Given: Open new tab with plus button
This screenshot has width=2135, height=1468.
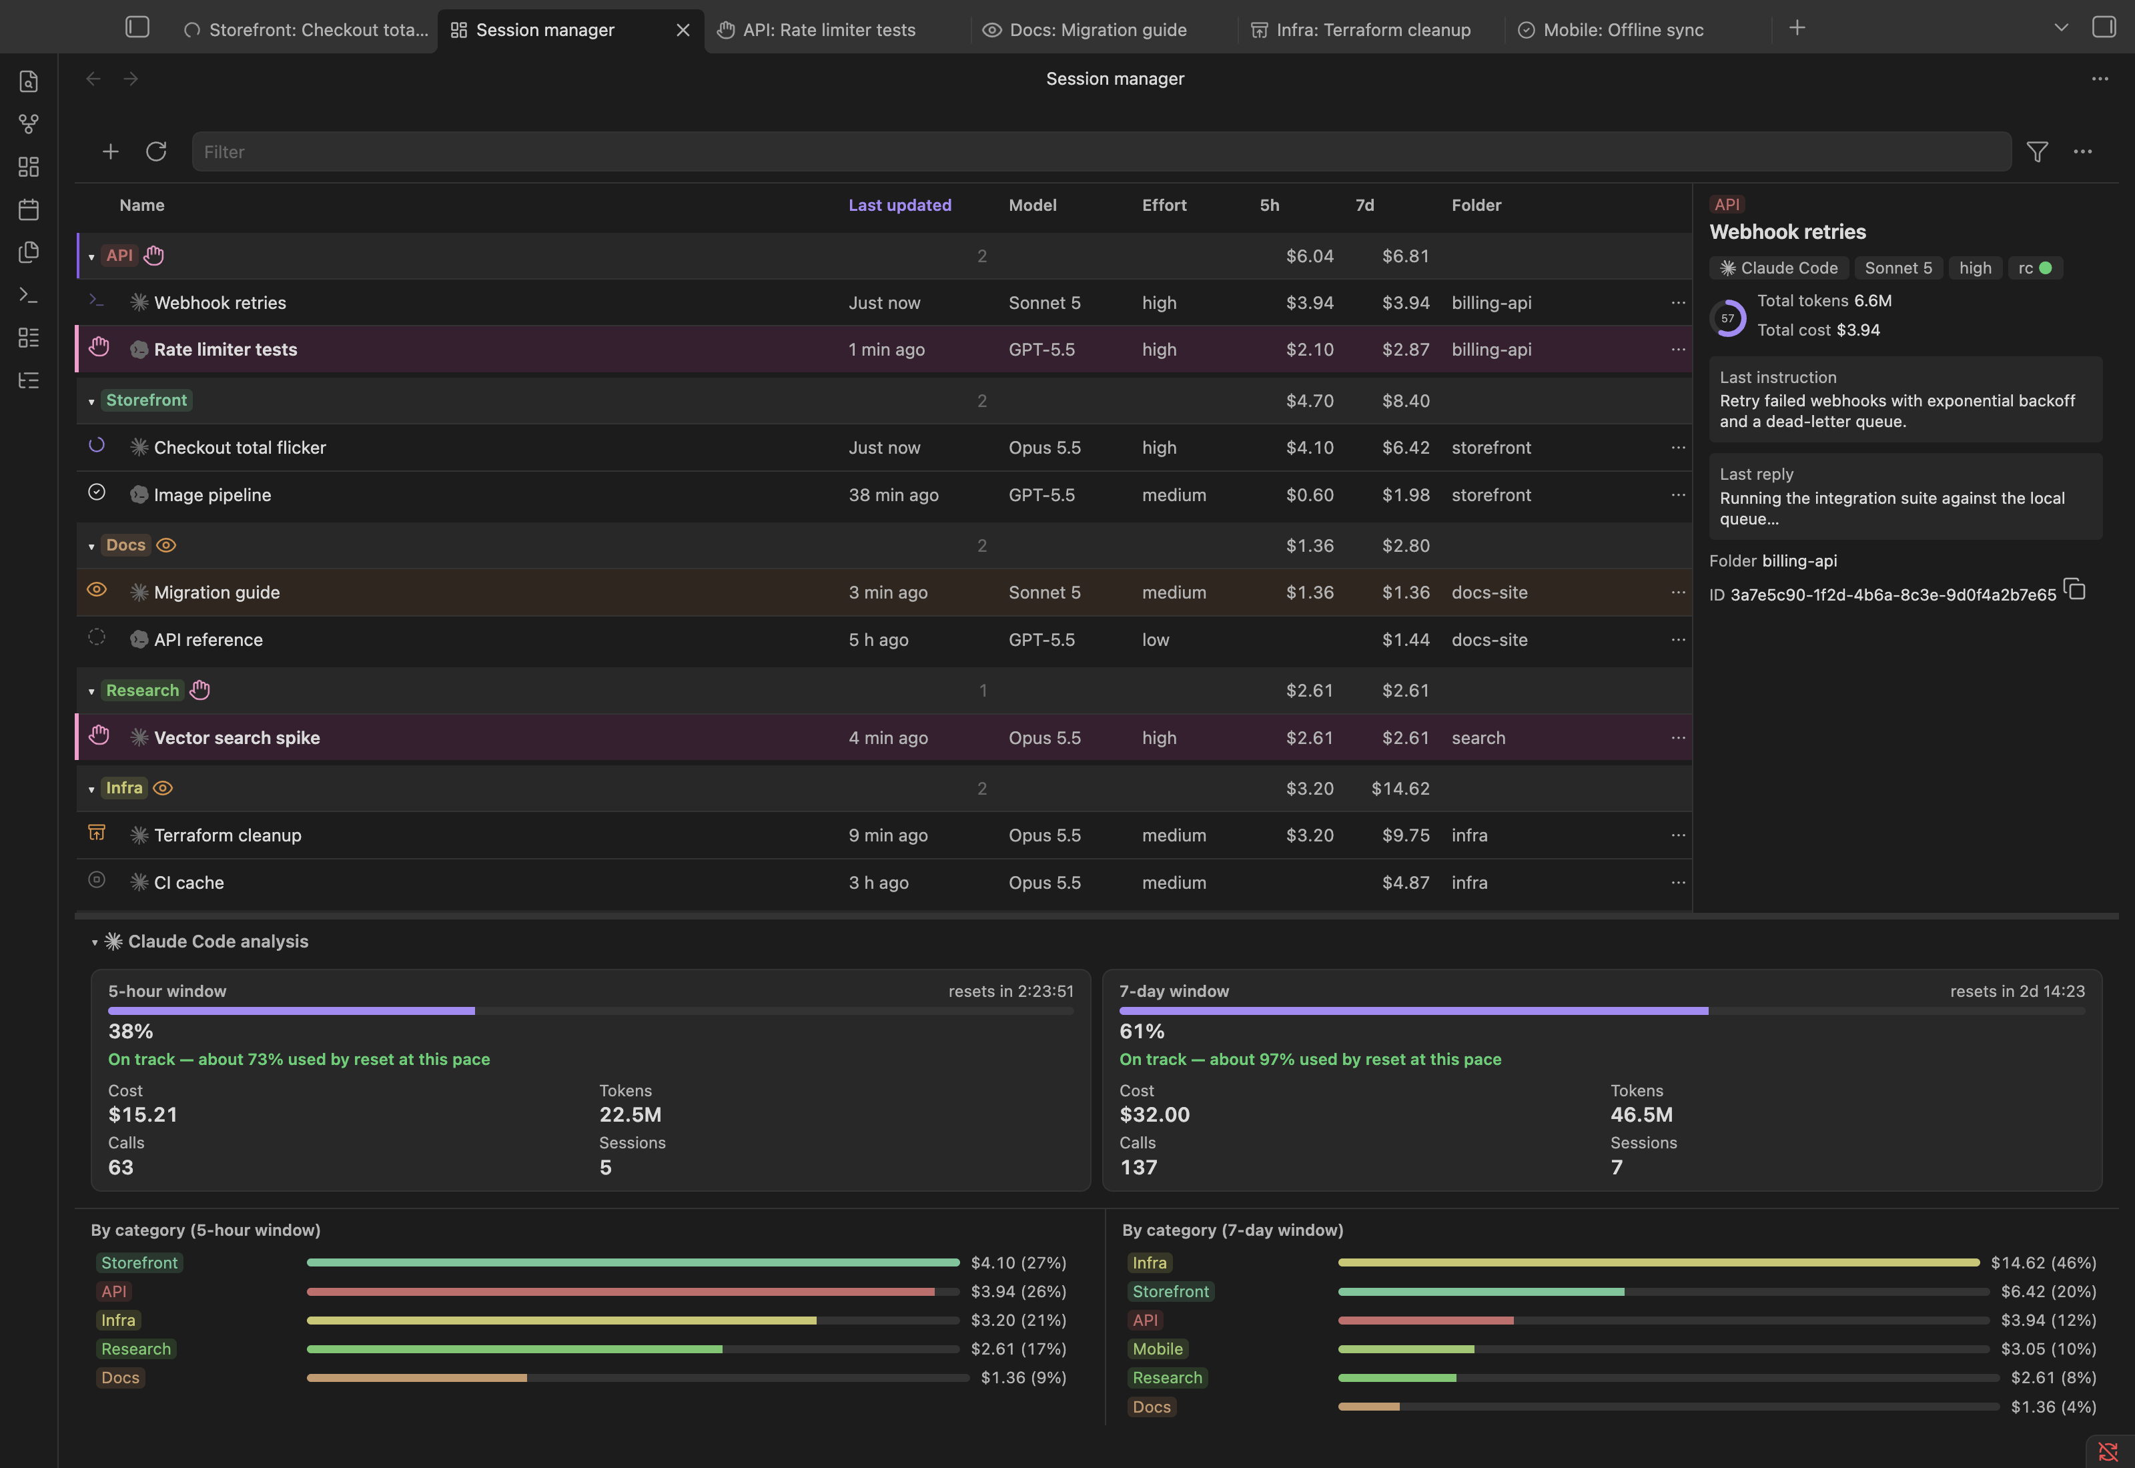Looking at the screenshot, I should [x=1797, y=27].
